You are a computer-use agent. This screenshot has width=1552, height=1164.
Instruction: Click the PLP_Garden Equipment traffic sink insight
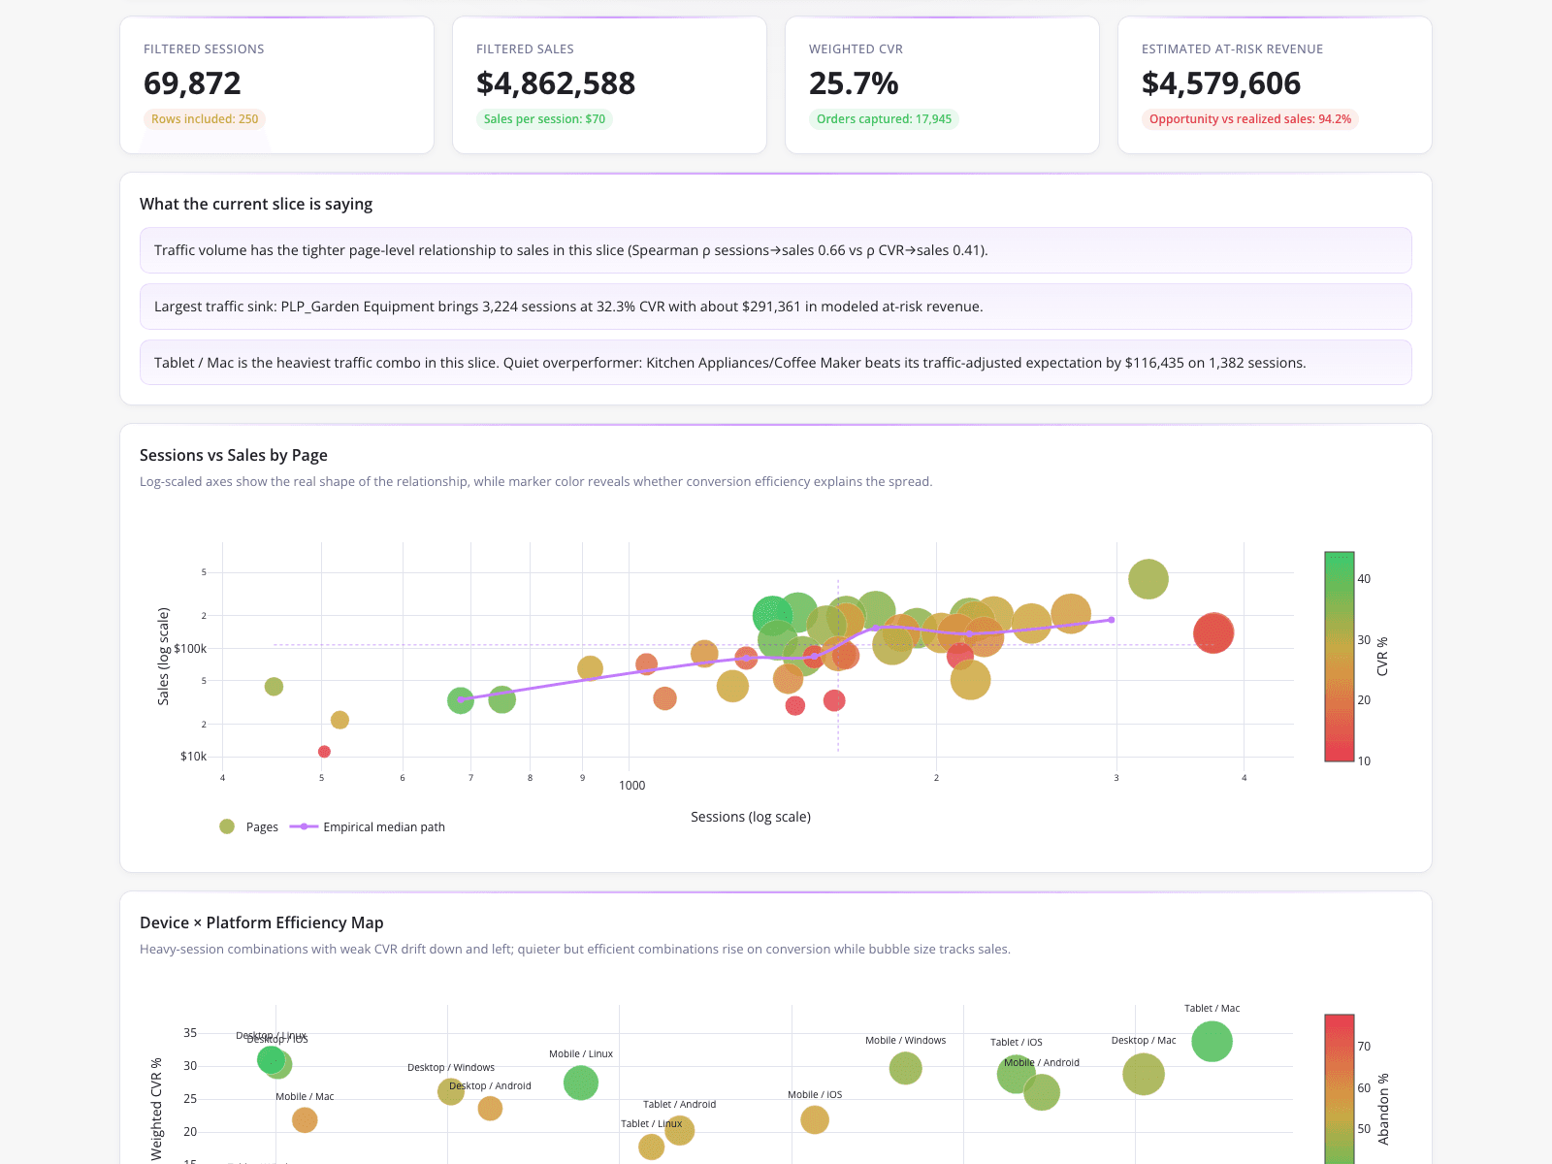[776, 307]
